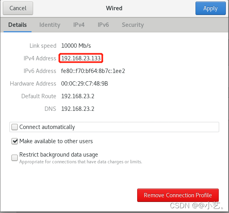Uncheck Make available to other users
229x213 pixels.
point(15,141)
